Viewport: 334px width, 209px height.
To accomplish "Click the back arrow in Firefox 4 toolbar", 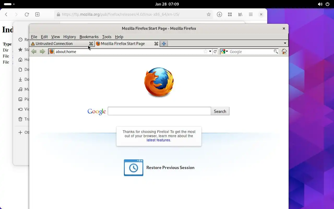I will click(x=34, y=51).
